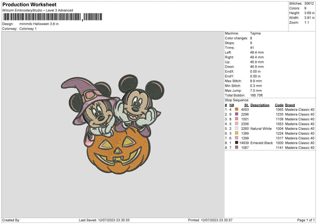The height and width of the screenshot is (224, 317).
Task: Click the pink color swatch for stitch 1001
Action: click(x=237, y=119)
